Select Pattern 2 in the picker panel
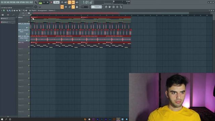 click(8, 22)
